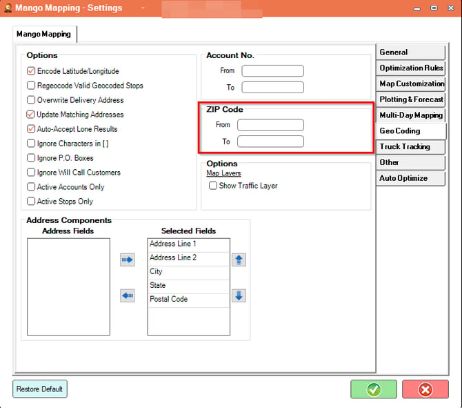Enable Ignore Characters in [ ] option

[30, 144]
